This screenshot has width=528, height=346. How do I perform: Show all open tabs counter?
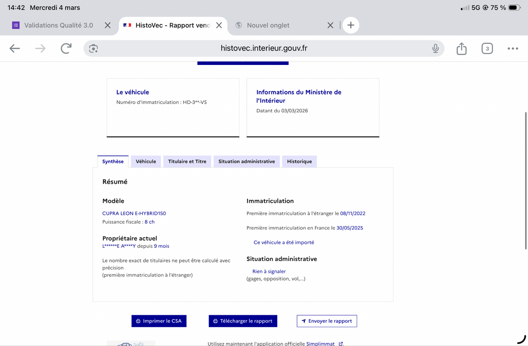[487, 48]
